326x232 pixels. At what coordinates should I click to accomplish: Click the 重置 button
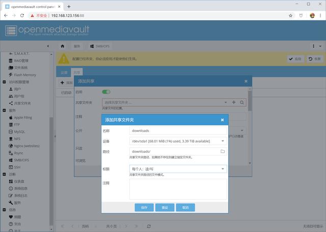tap(165, 207)
